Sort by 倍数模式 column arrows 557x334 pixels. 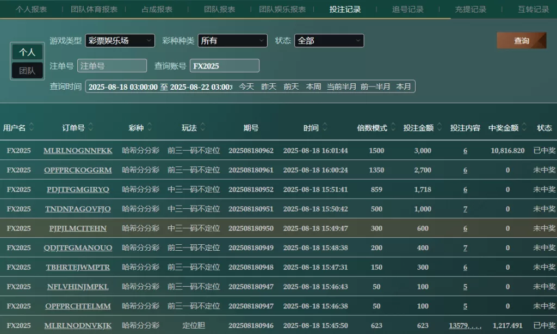click(x=393, y=127)
